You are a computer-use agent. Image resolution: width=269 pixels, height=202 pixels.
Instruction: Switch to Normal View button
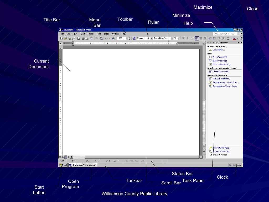[x=60, y=157]
